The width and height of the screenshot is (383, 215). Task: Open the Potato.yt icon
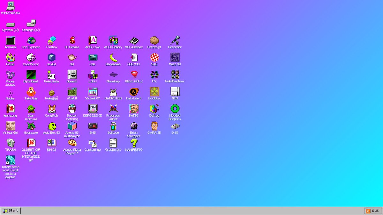154,40
